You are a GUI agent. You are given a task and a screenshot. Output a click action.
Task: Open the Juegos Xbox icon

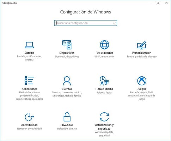click(x=142, y=81)
